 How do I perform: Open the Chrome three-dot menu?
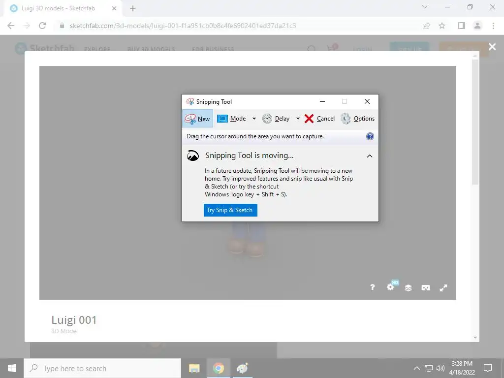coord(493,26)
